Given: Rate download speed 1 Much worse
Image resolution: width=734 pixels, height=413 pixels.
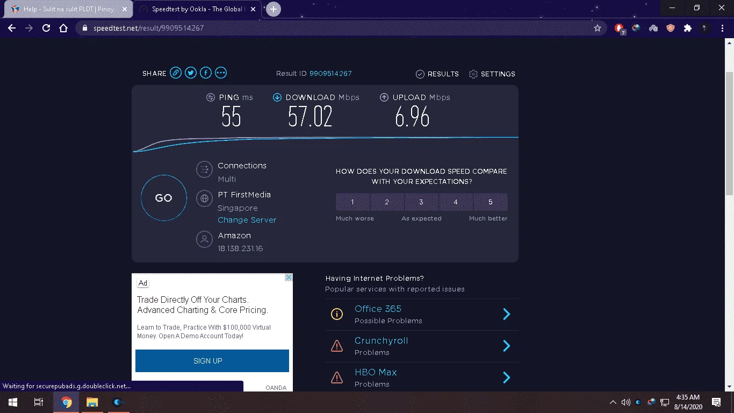Looking at the screenshot, I should click(352, 202).
